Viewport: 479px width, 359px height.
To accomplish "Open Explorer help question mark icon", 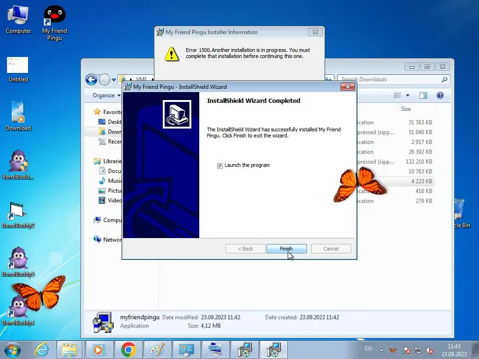I will pyautogui.click(x=440, y=95).
